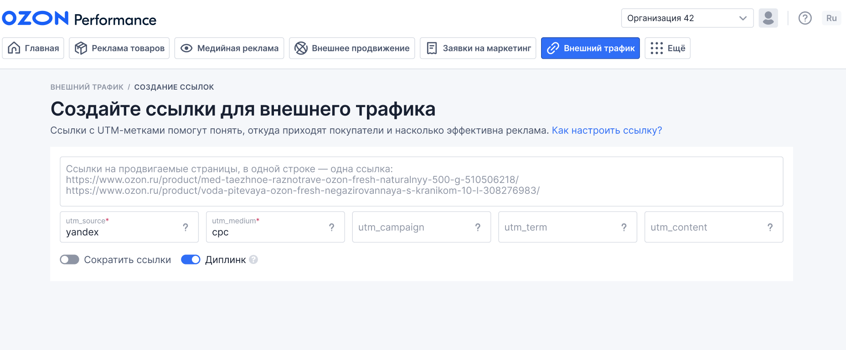Click the utm_campaign input field
The image size is (846, 350).
(x=421, y=227)
